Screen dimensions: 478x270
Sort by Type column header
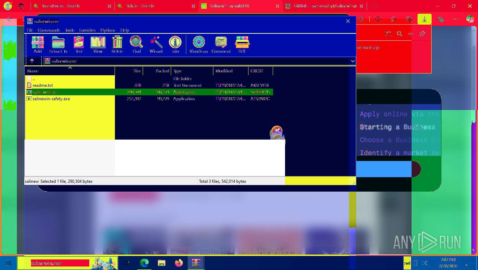(x=192, y=71)
